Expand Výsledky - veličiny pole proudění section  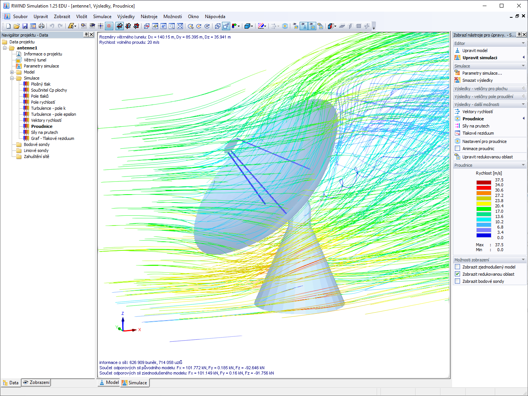pyautogui.click(x=523, y=97)
